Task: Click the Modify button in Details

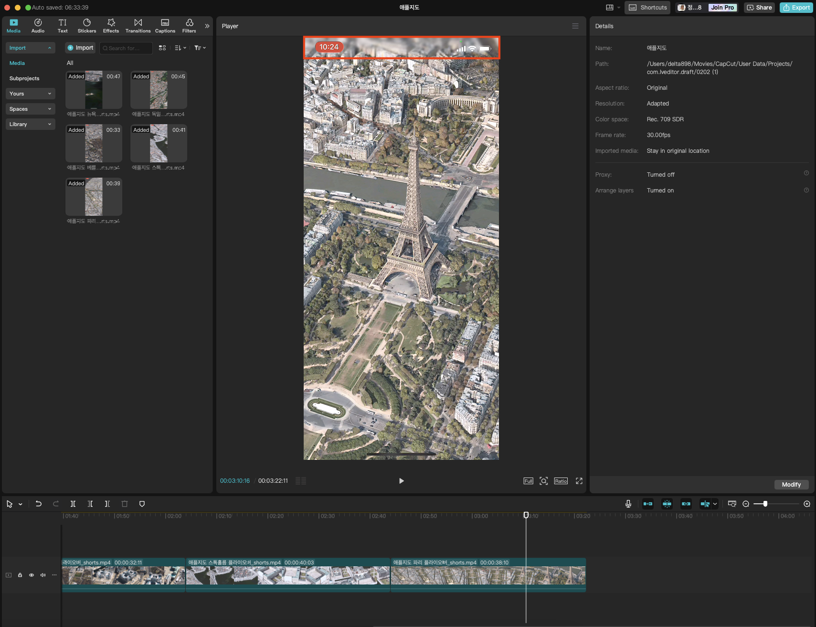Action: click(x=791, y=485)
